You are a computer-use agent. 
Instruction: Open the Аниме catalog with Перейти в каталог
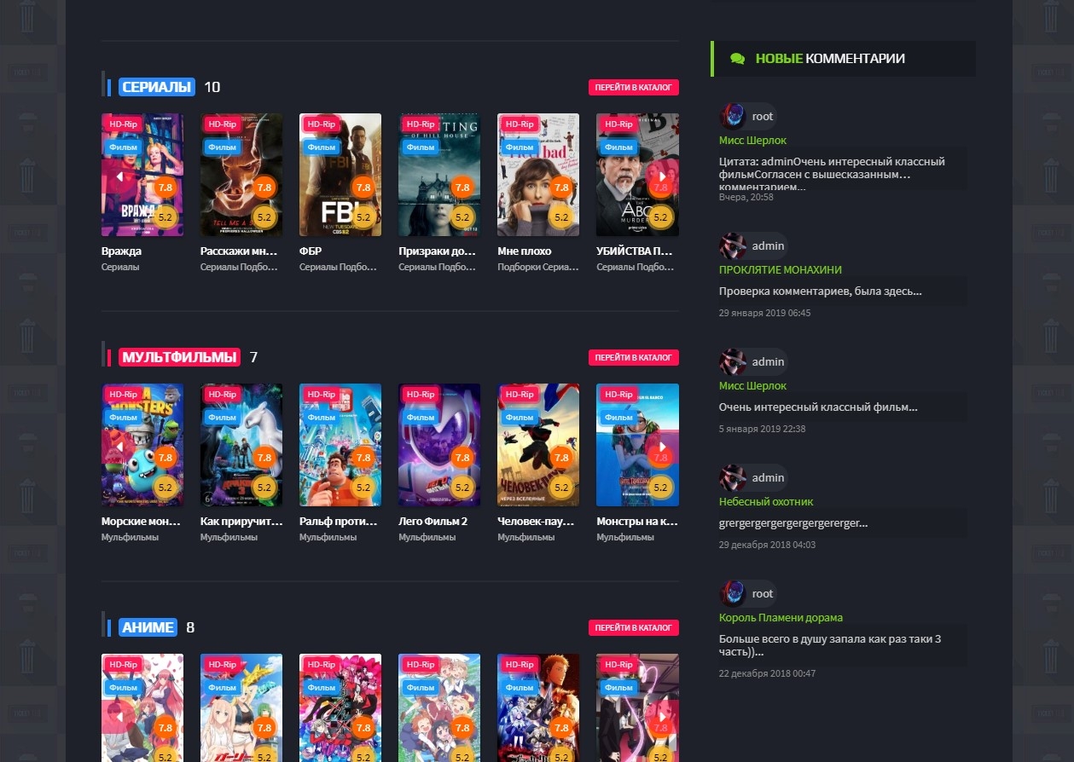point(633,627)
